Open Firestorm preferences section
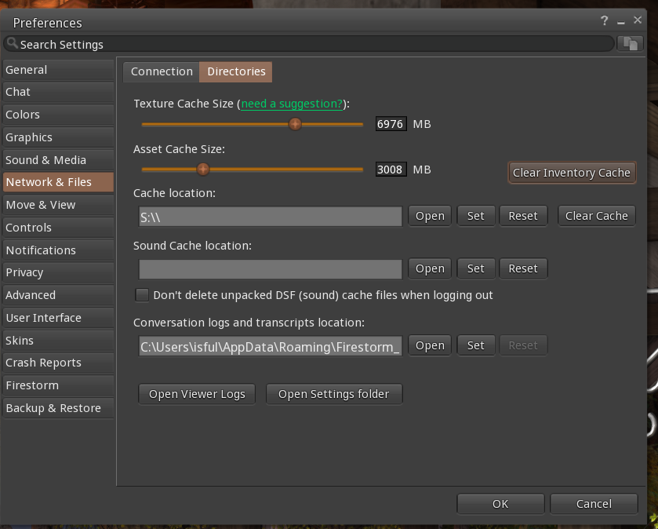Image resolution: width=658 pixels, height=529 pixels. 58,385
